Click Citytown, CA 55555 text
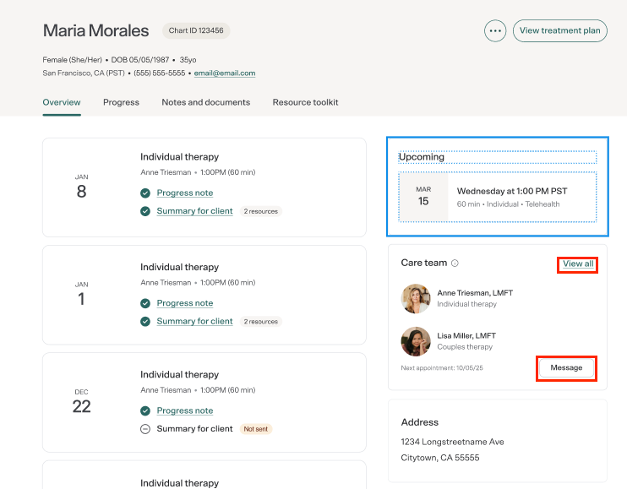 (440, 458)
